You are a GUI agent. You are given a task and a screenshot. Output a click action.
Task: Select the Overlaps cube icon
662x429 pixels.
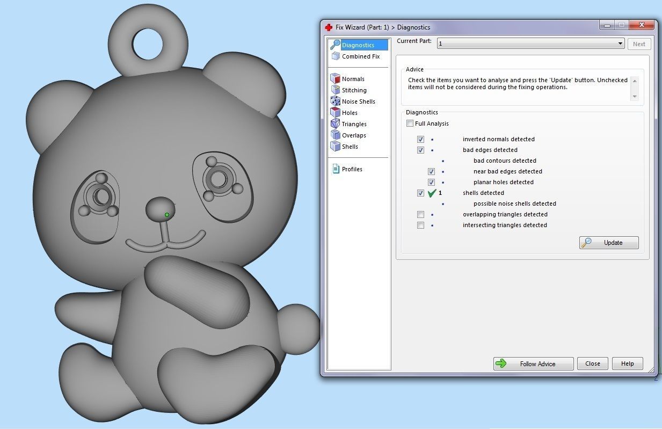336,135
